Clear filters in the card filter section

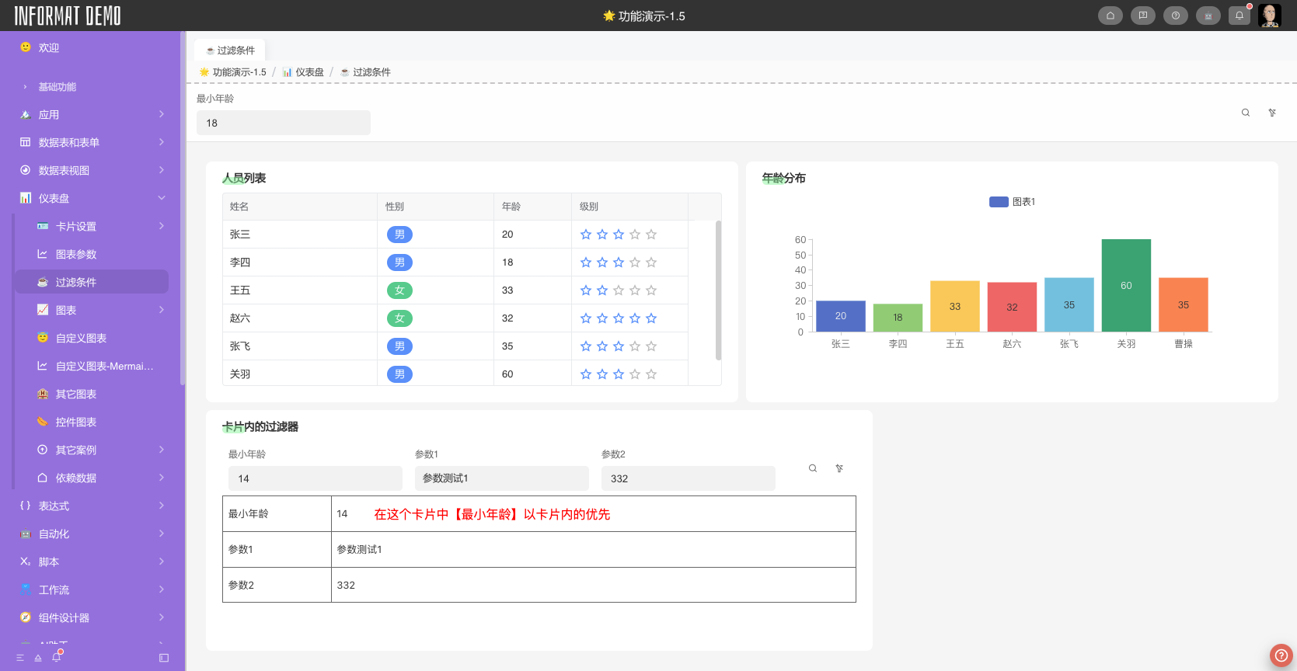(839, 468)
